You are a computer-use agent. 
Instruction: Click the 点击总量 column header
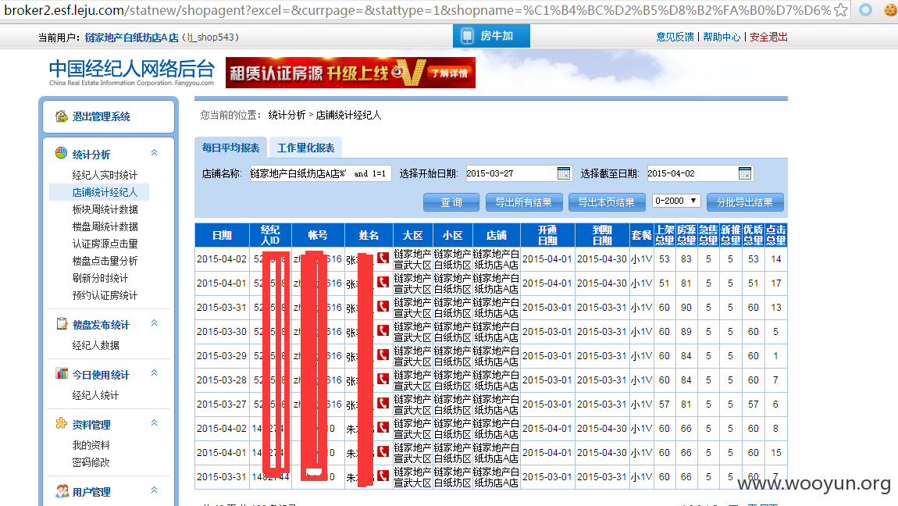[x=776, y=235]
